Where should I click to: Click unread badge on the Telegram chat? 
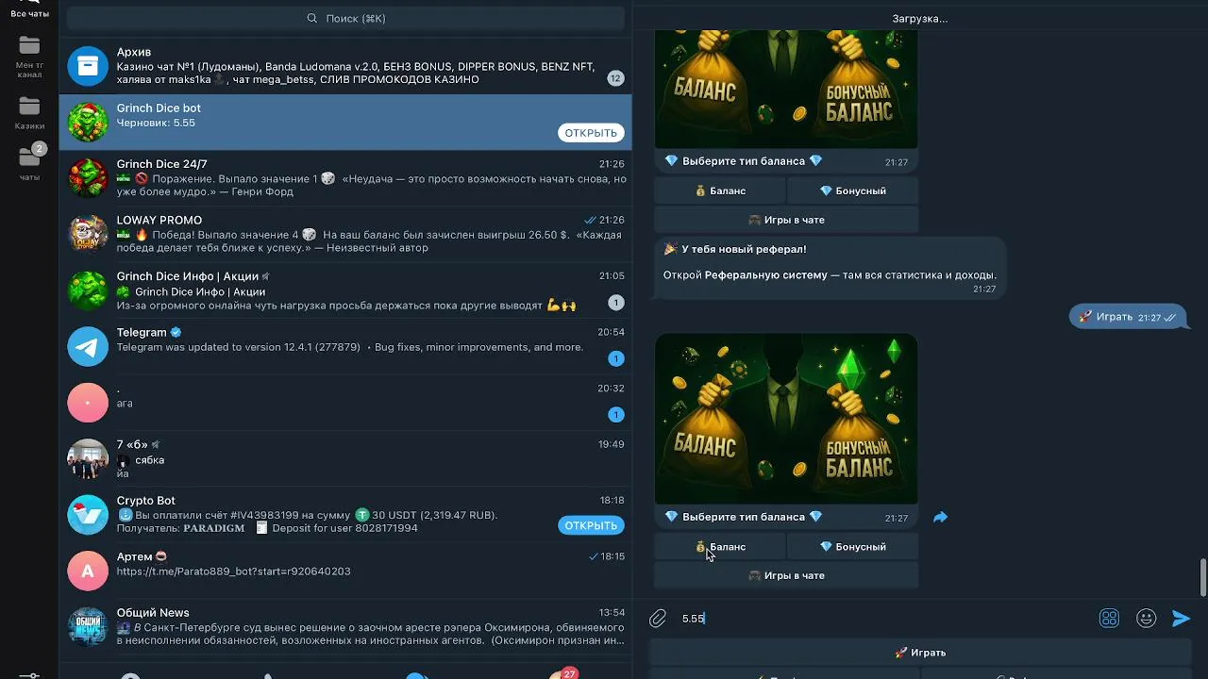pyautogui.click(x=615, y=358)
